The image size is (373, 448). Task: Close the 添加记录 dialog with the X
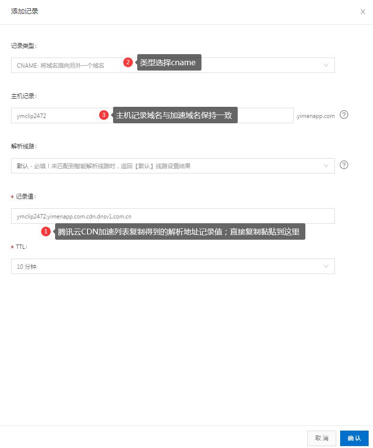pos(362,12)
